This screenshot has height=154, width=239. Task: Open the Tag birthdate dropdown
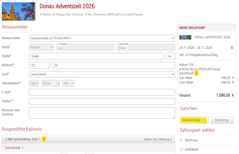tap(34, 83)
